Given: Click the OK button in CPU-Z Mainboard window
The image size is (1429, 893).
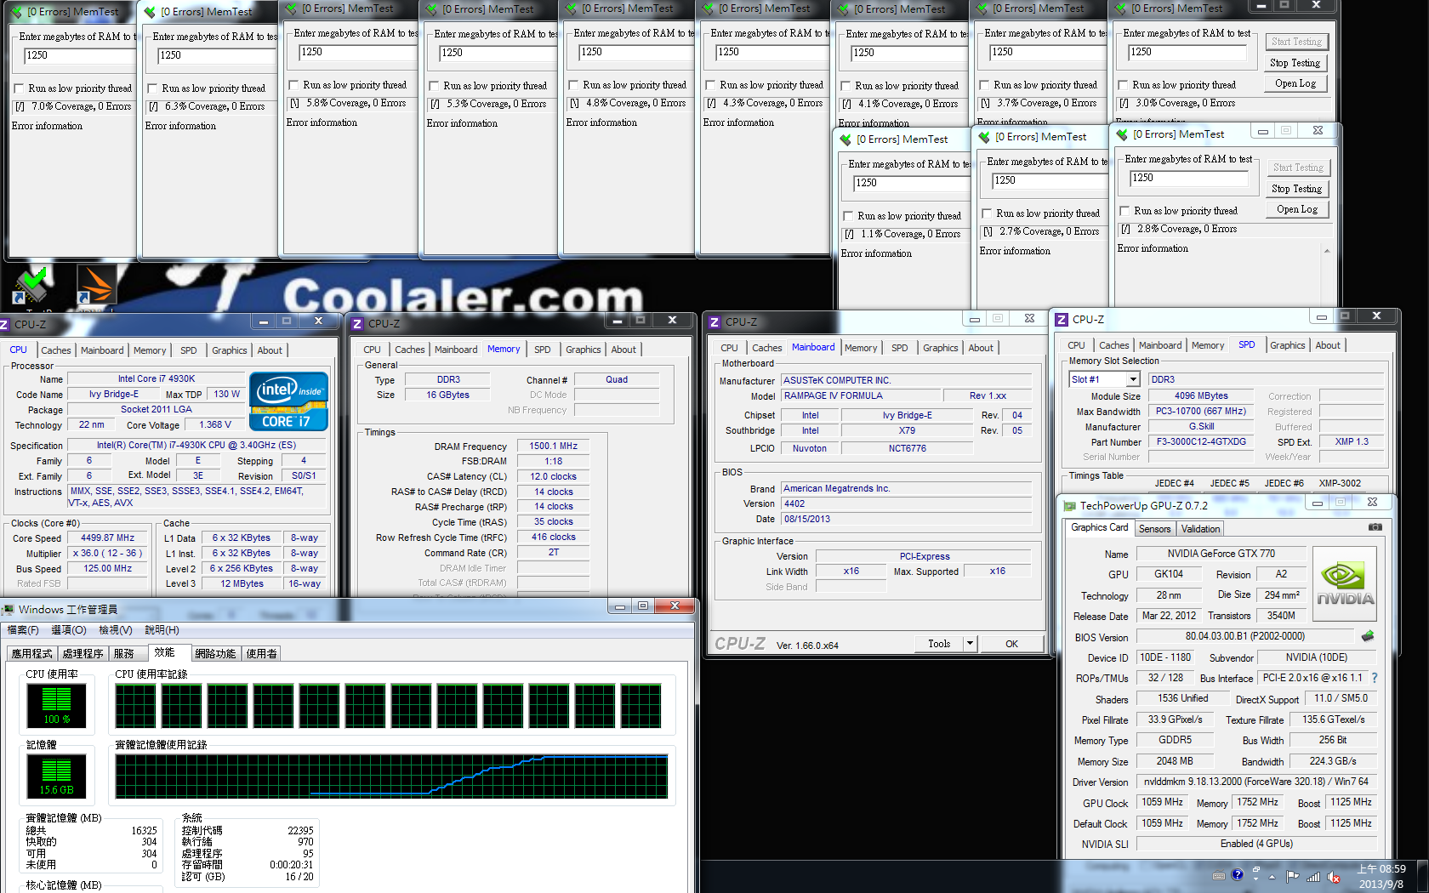Looking at the screenshot, I should click(1011, 644).
